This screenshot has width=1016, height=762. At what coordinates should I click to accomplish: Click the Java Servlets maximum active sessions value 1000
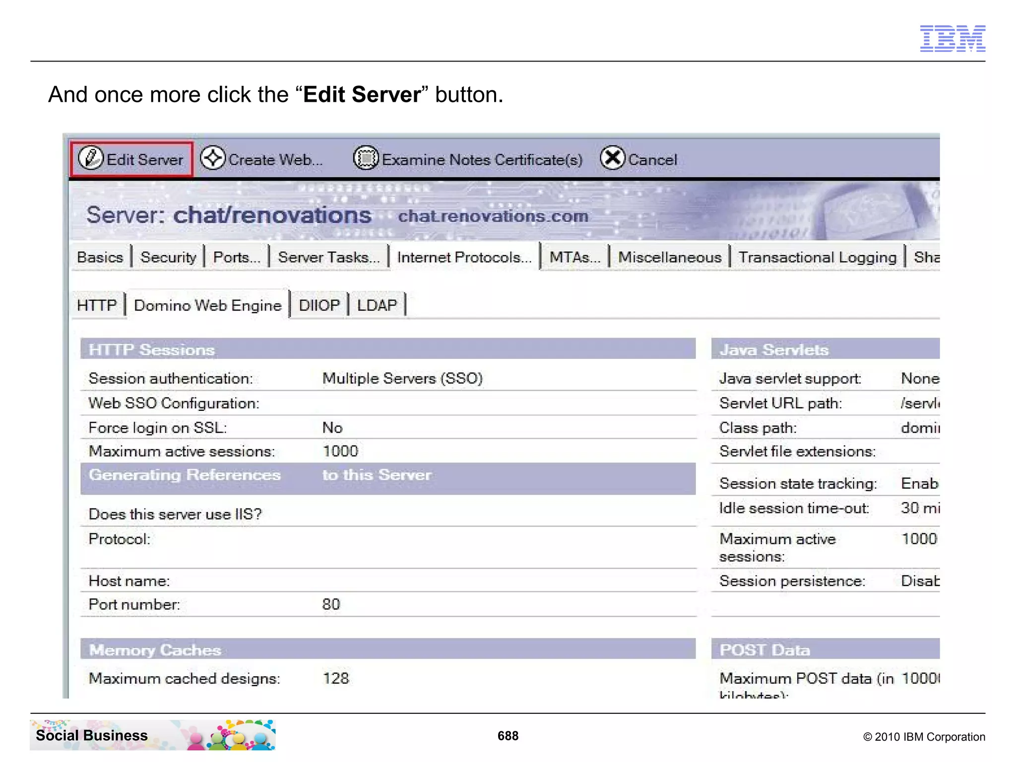pos(919,539)
